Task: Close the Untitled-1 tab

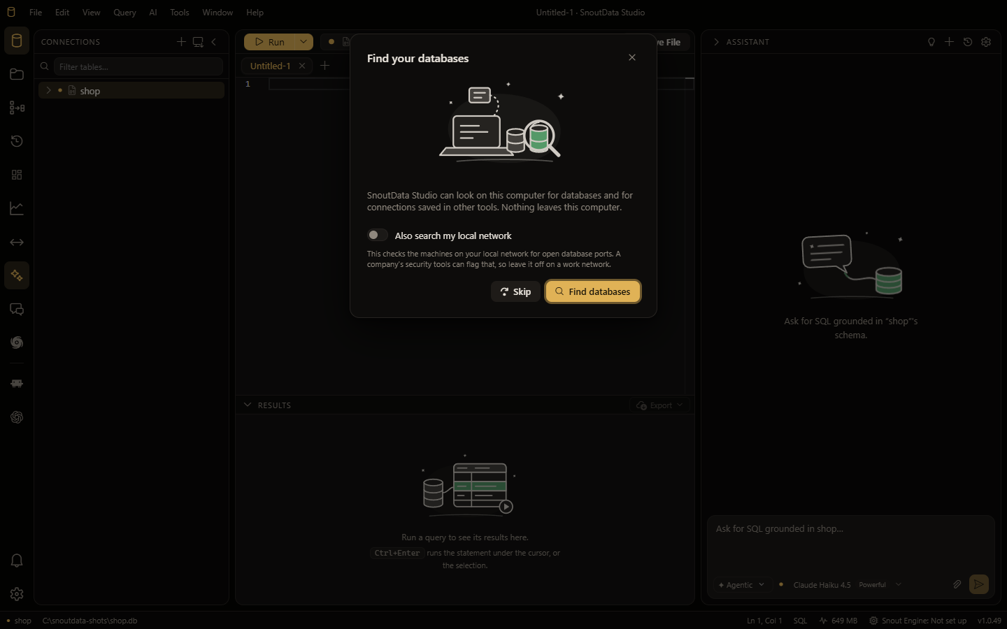Action: point(302,66)
